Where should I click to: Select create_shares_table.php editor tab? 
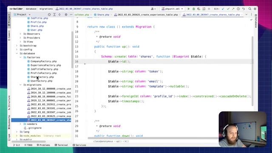click(213, 15)
